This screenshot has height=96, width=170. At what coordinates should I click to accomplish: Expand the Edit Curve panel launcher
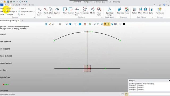click(102, 17)
